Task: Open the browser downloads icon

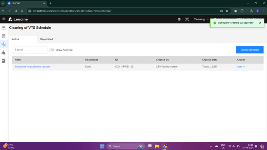Action: 251,11
